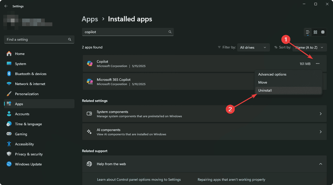Viewport: 333px width, 185px height.
Task: Open Bluetooth & devices
Action: [x=39, y=74]
